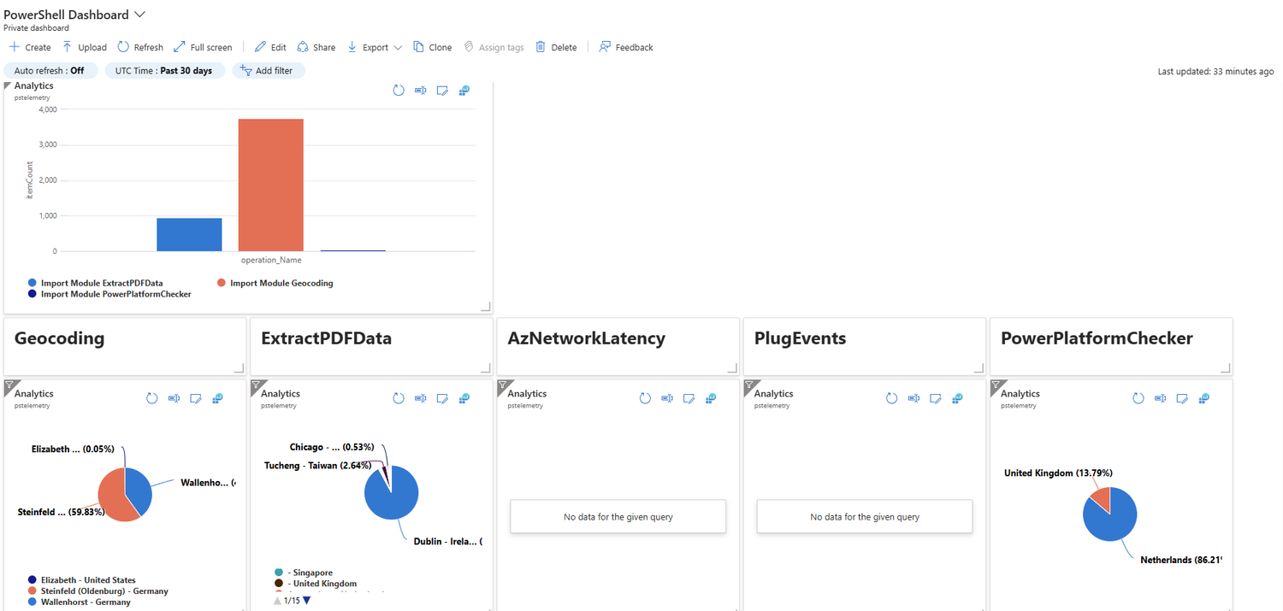
Task: Toggle United Kingdom legend entry in ExtractPDFData tile
Action: 316,584
